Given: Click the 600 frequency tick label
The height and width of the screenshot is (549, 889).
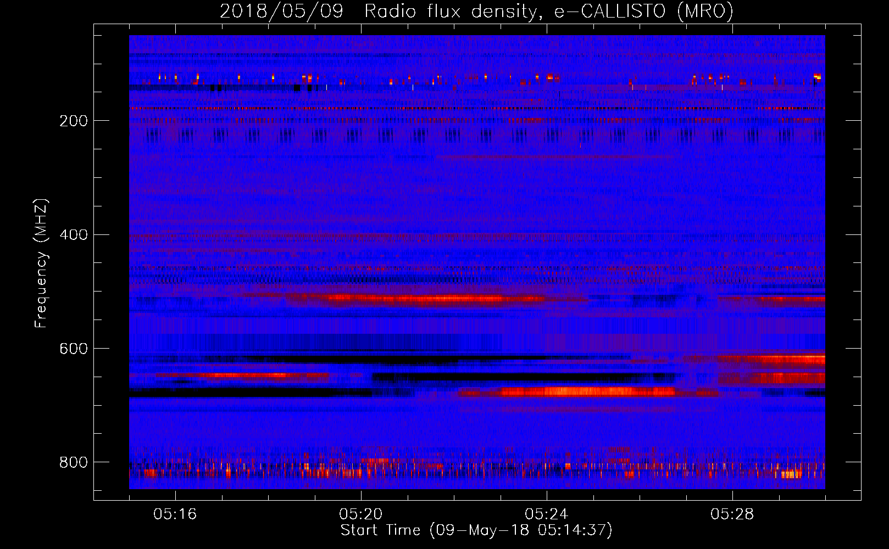Looking at the screenshot, I should point(74,349).
